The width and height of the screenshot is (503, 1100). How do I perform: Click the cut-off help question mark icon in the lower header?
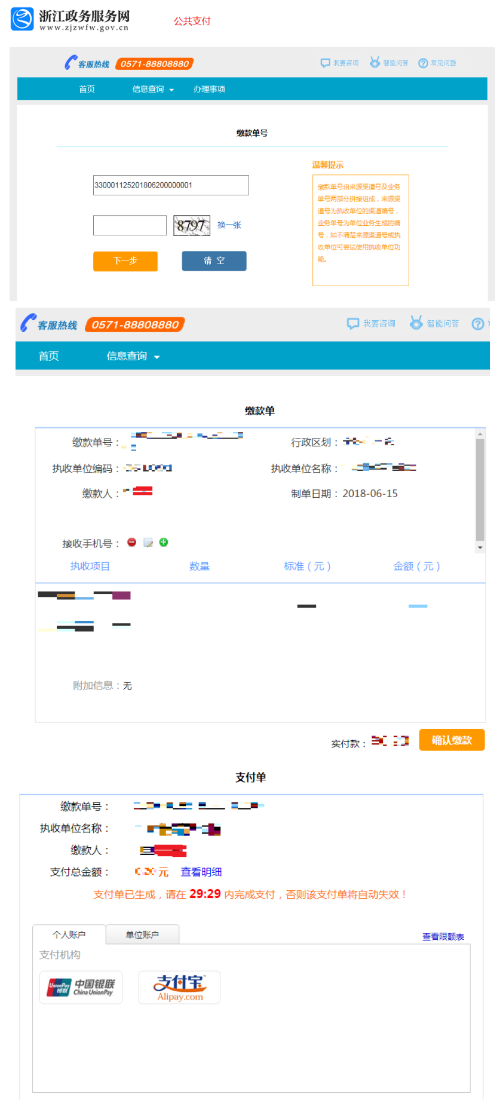pos(478,324)
